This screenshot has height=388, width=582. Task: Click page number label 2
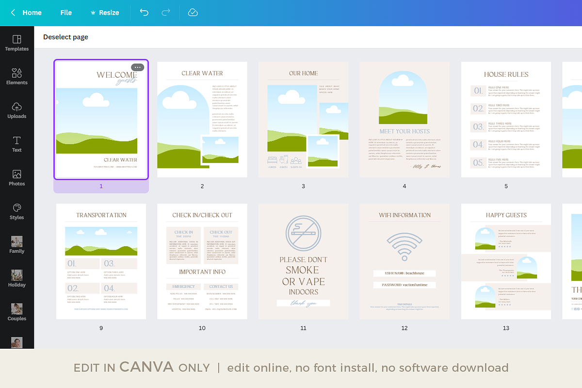pos(202,186)
